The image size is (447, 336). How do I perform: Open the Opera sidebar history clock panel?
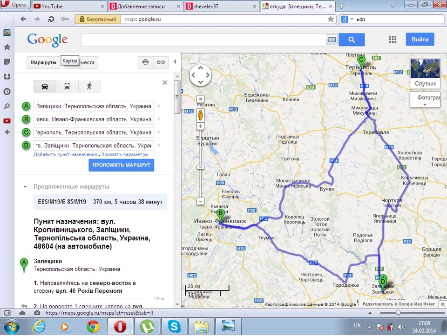tap(7, 92)
